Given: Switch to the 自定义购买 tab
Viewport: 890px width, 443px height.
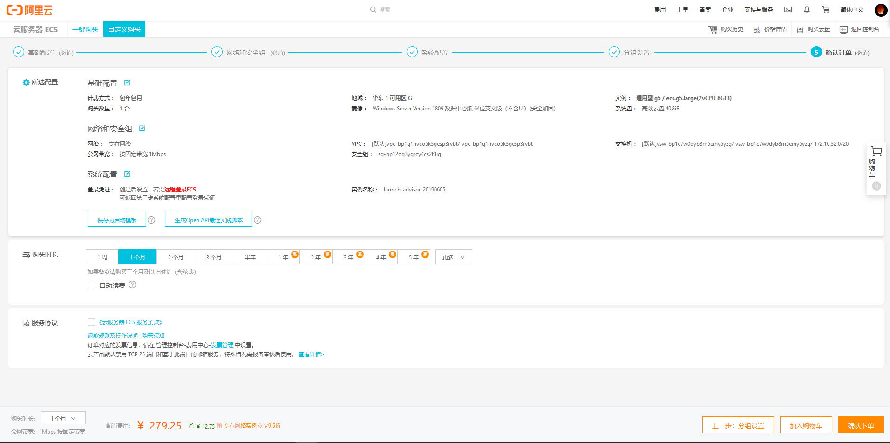Looking at the screenshot, I should pos(124,29).
